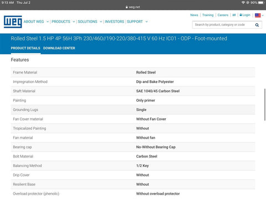Expand the ABOUT WEG menu

coord(36,22)
